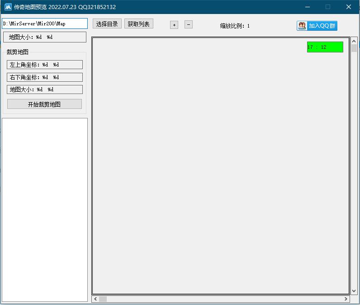Click the empty map list panel
The width and height of the screenshot is (360, 305).
[44, 209]
